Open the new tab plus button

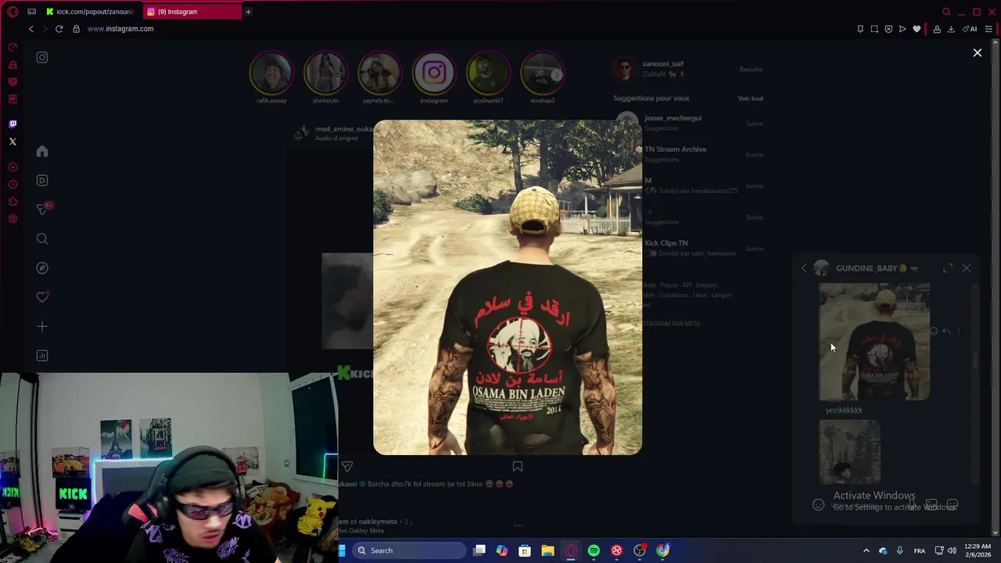pos(248,12)
